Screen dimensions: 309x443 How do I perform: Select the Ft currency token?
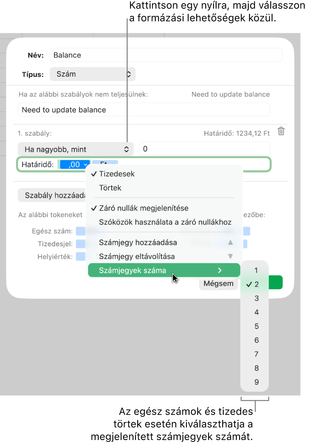105,163
